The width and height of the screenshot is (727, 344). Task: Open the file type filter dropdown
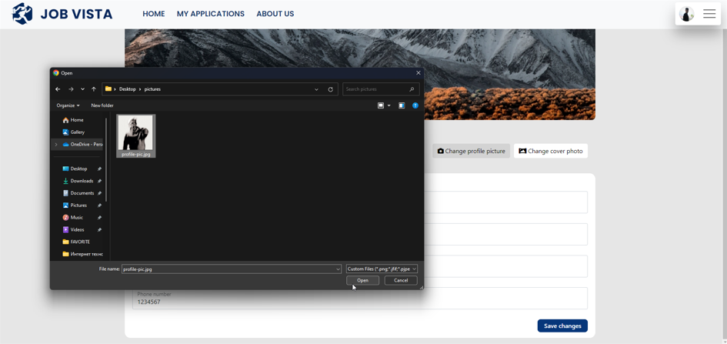(x=382, y=269)
